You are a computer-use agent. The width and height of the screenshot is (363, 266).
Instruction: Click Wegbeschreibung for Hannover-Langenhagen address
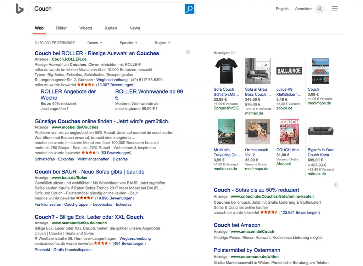(x=135, y=238)
